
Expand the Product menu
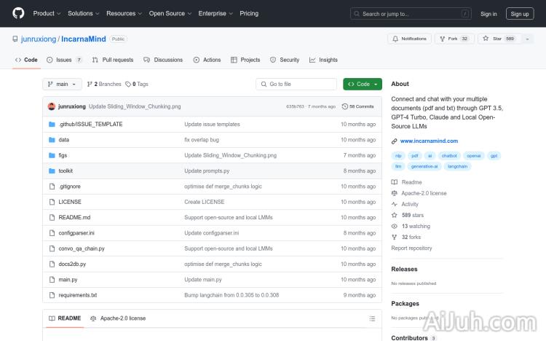(x=47, y=13)
